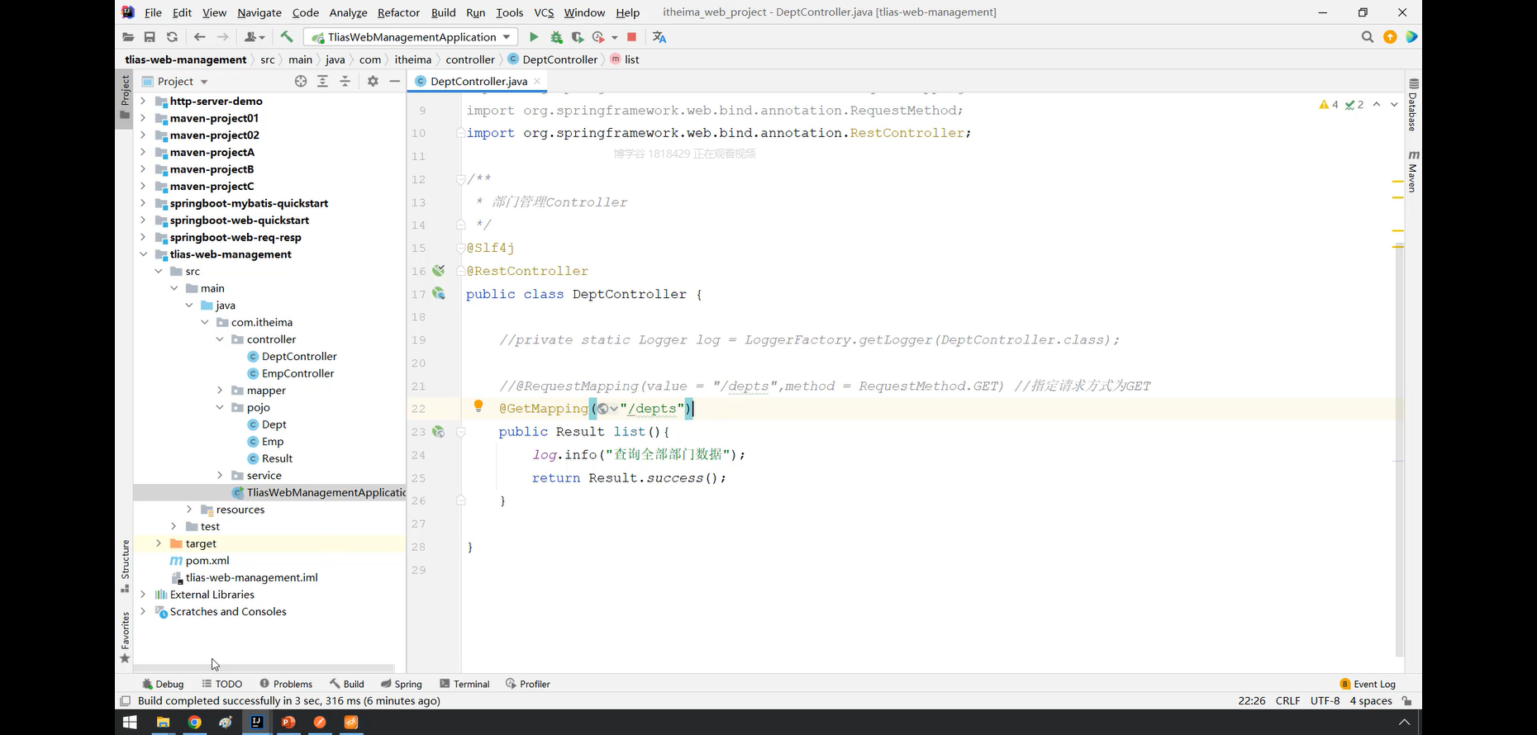Close the DeptController.java tab
The height and width of the screenshot is (735, 1537).
pyautogui.click(x=537, y=81)
